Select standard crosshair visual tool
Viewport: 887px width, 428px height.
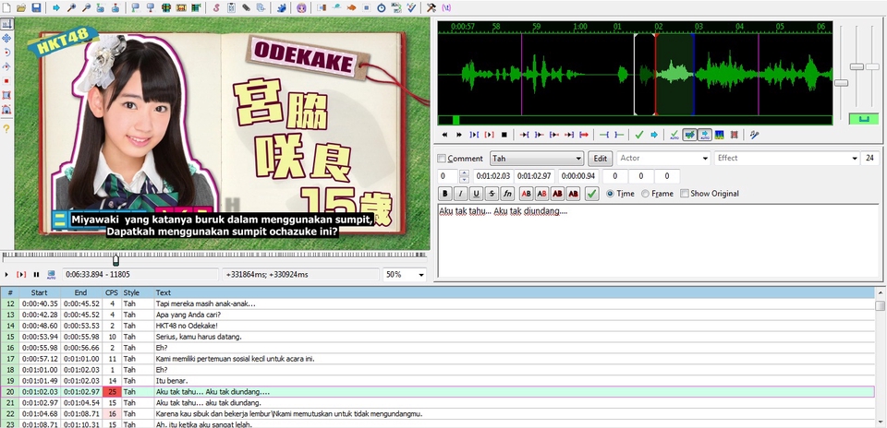[6, 24]
